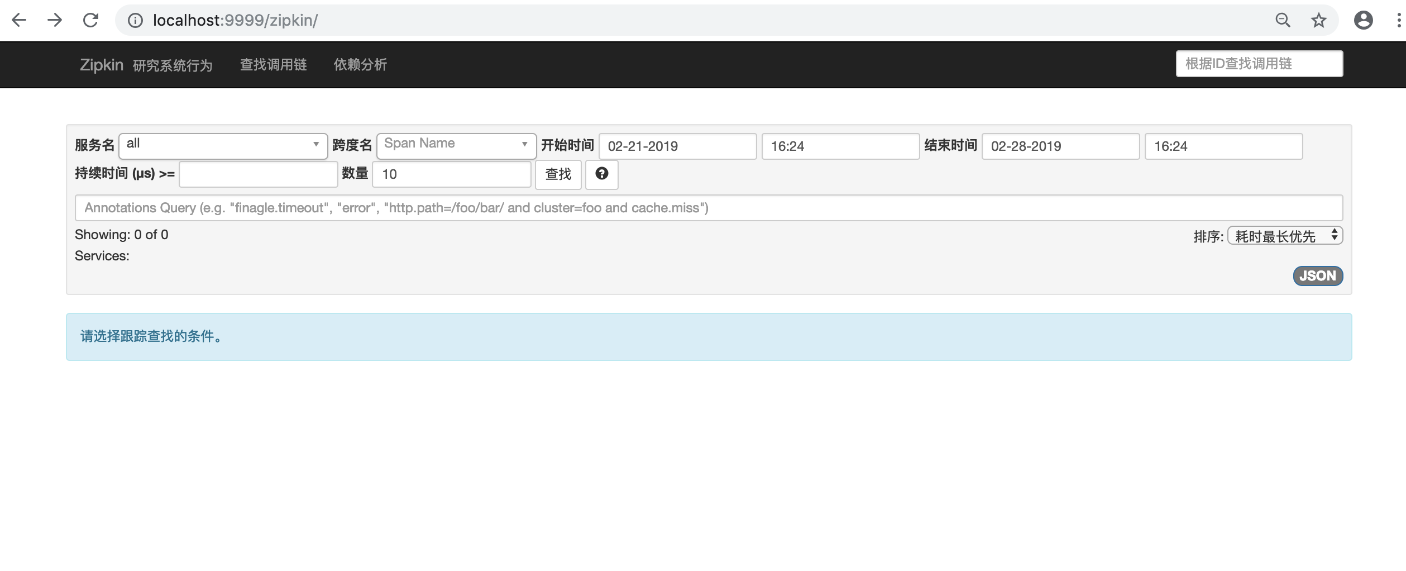
Task: Click the 数量 field containing 10
Action: coord(452,174)
